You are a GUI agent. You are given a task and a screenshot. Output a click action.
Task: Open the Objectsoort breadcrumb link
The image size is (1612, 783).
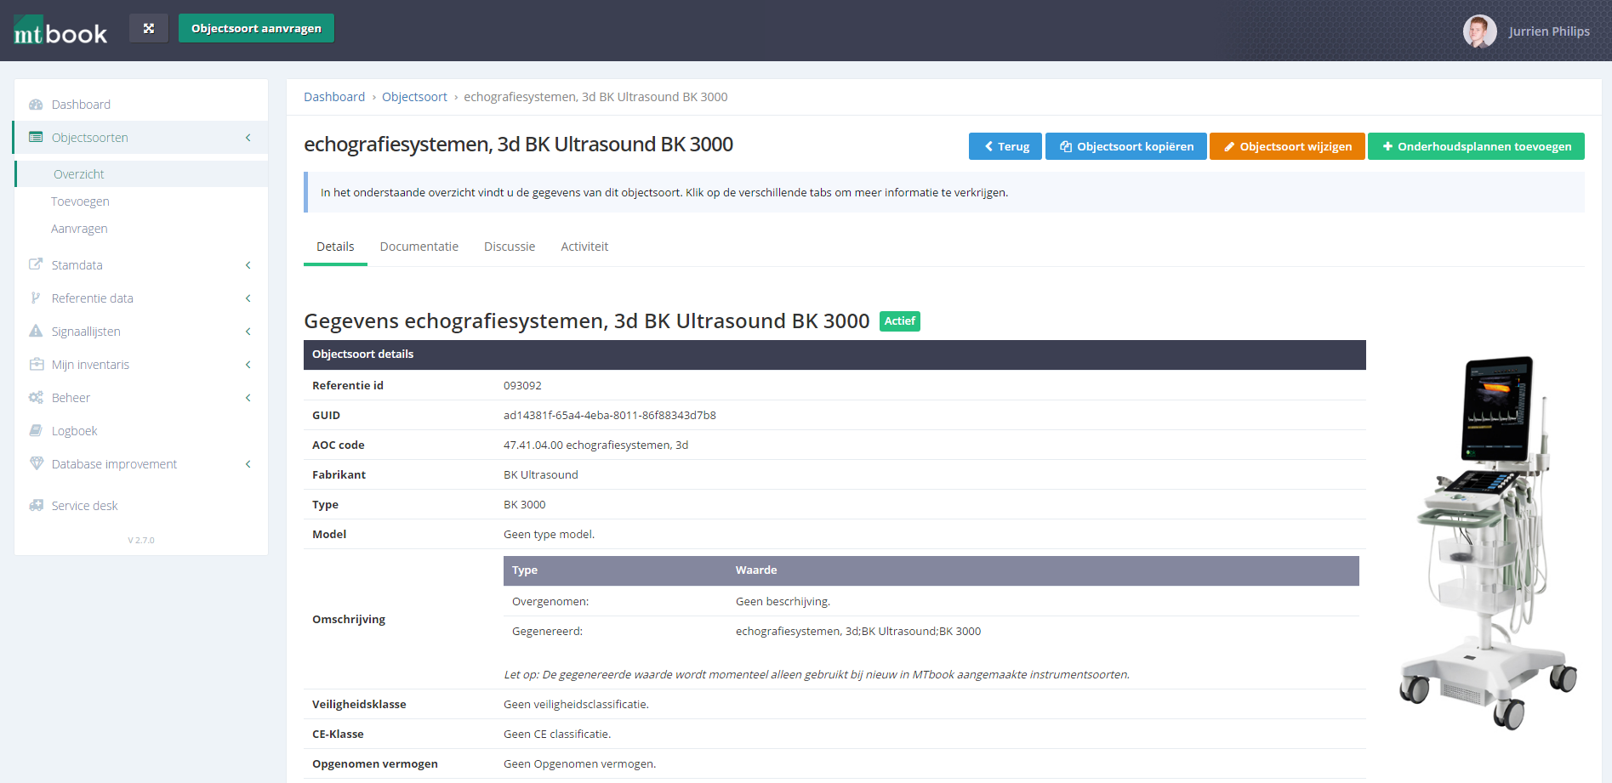(x=414, y=97)
